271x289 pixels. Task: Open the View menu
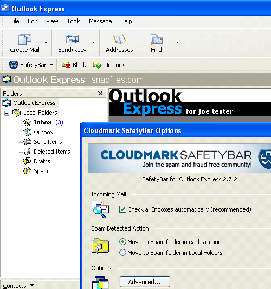click(x=52, y=21)
